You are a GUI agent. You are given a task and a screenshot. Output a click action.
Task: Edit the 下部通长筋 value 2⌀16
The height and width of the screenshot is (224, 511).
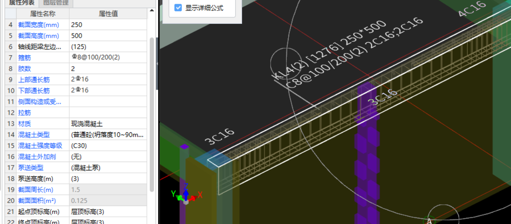[x=108, y=90]
